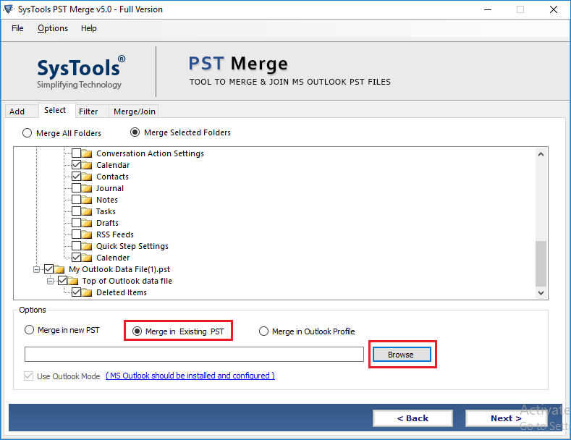Viewport: 571px width, 440px height.
Task: Switch to the Filter tab
Action: pos(88,111)
